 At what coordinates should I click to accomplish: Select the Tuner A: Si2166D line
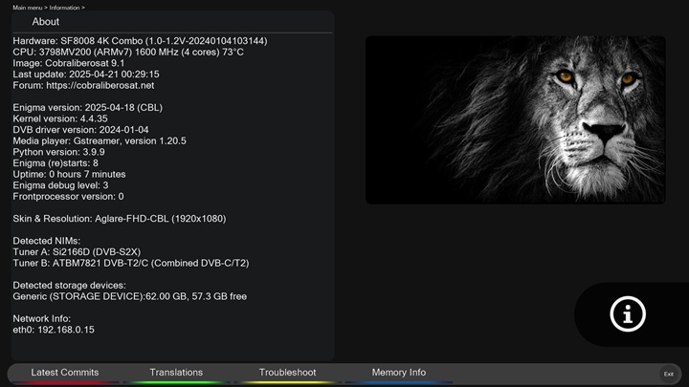pos(77,252)
